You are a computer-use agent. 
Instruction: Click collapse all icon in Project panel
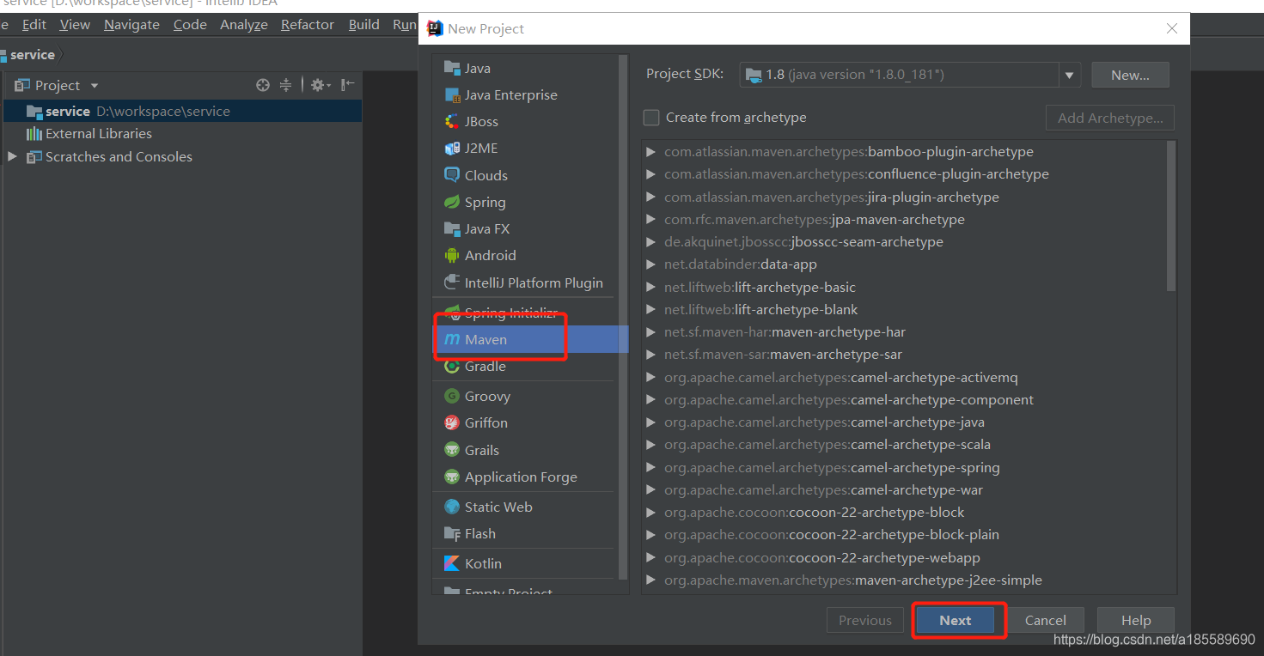(286, 85)
